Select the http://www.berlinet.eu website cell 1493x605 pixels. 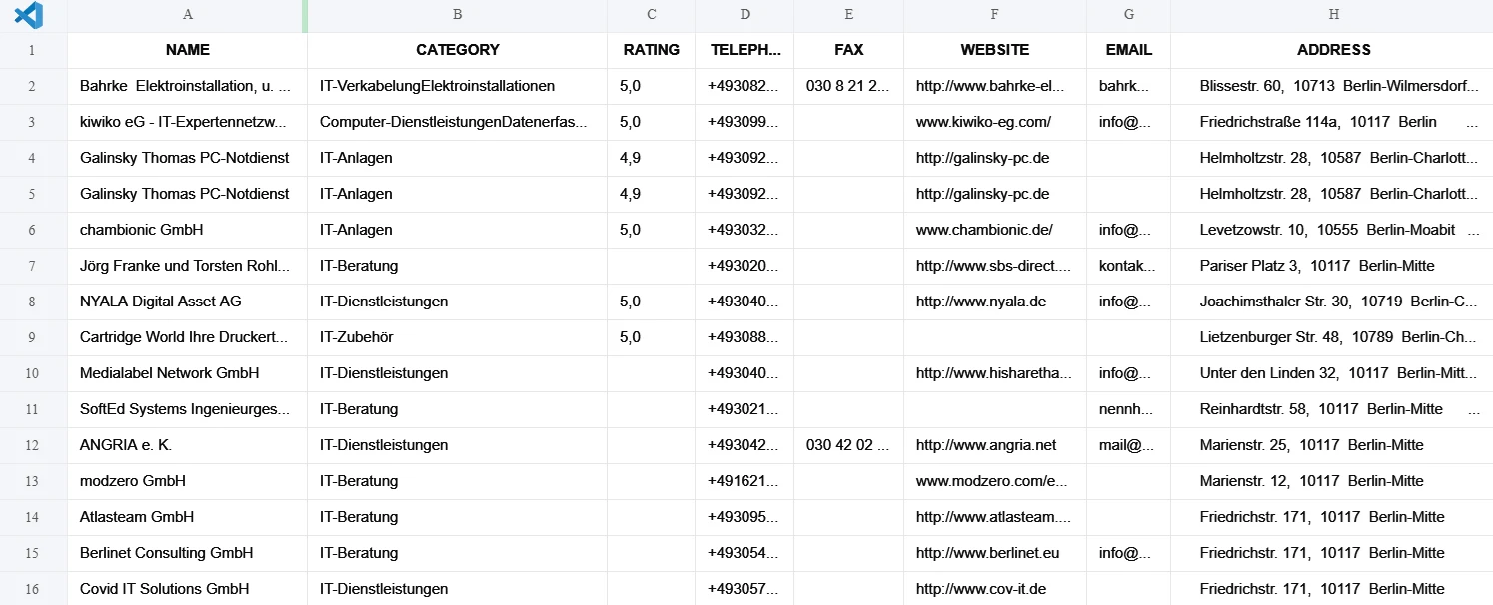995,553
